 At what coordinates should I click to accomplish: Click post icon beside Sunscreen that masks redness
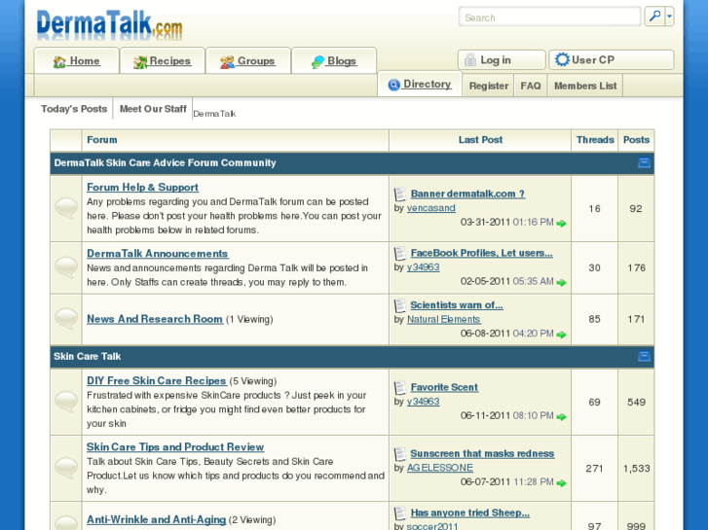click(x=400, y=454)
